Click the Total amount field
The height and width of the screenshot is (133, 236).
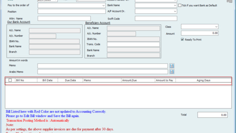[x=212, y=115]
